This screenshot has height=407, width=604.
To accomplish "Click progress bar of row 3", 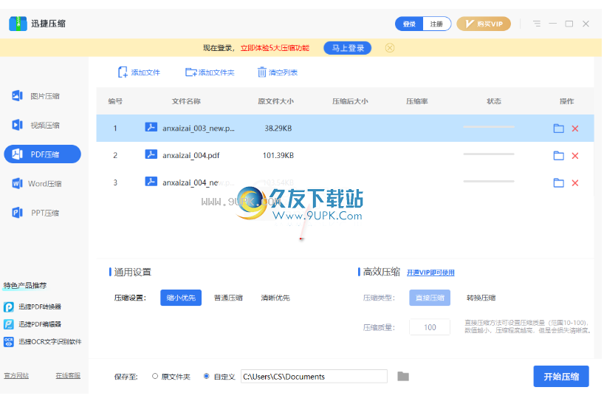I will coord(488,181).
